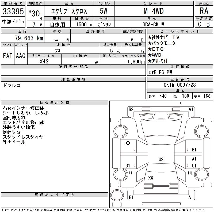Click the interior grade B cell

(x=208, y=24)
